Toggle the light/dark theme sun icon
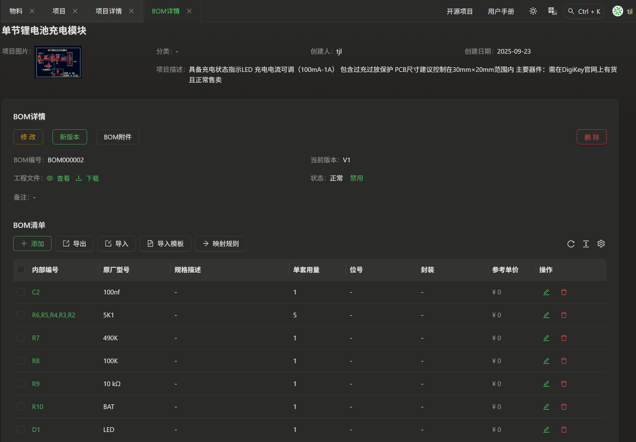 [533, 11]
